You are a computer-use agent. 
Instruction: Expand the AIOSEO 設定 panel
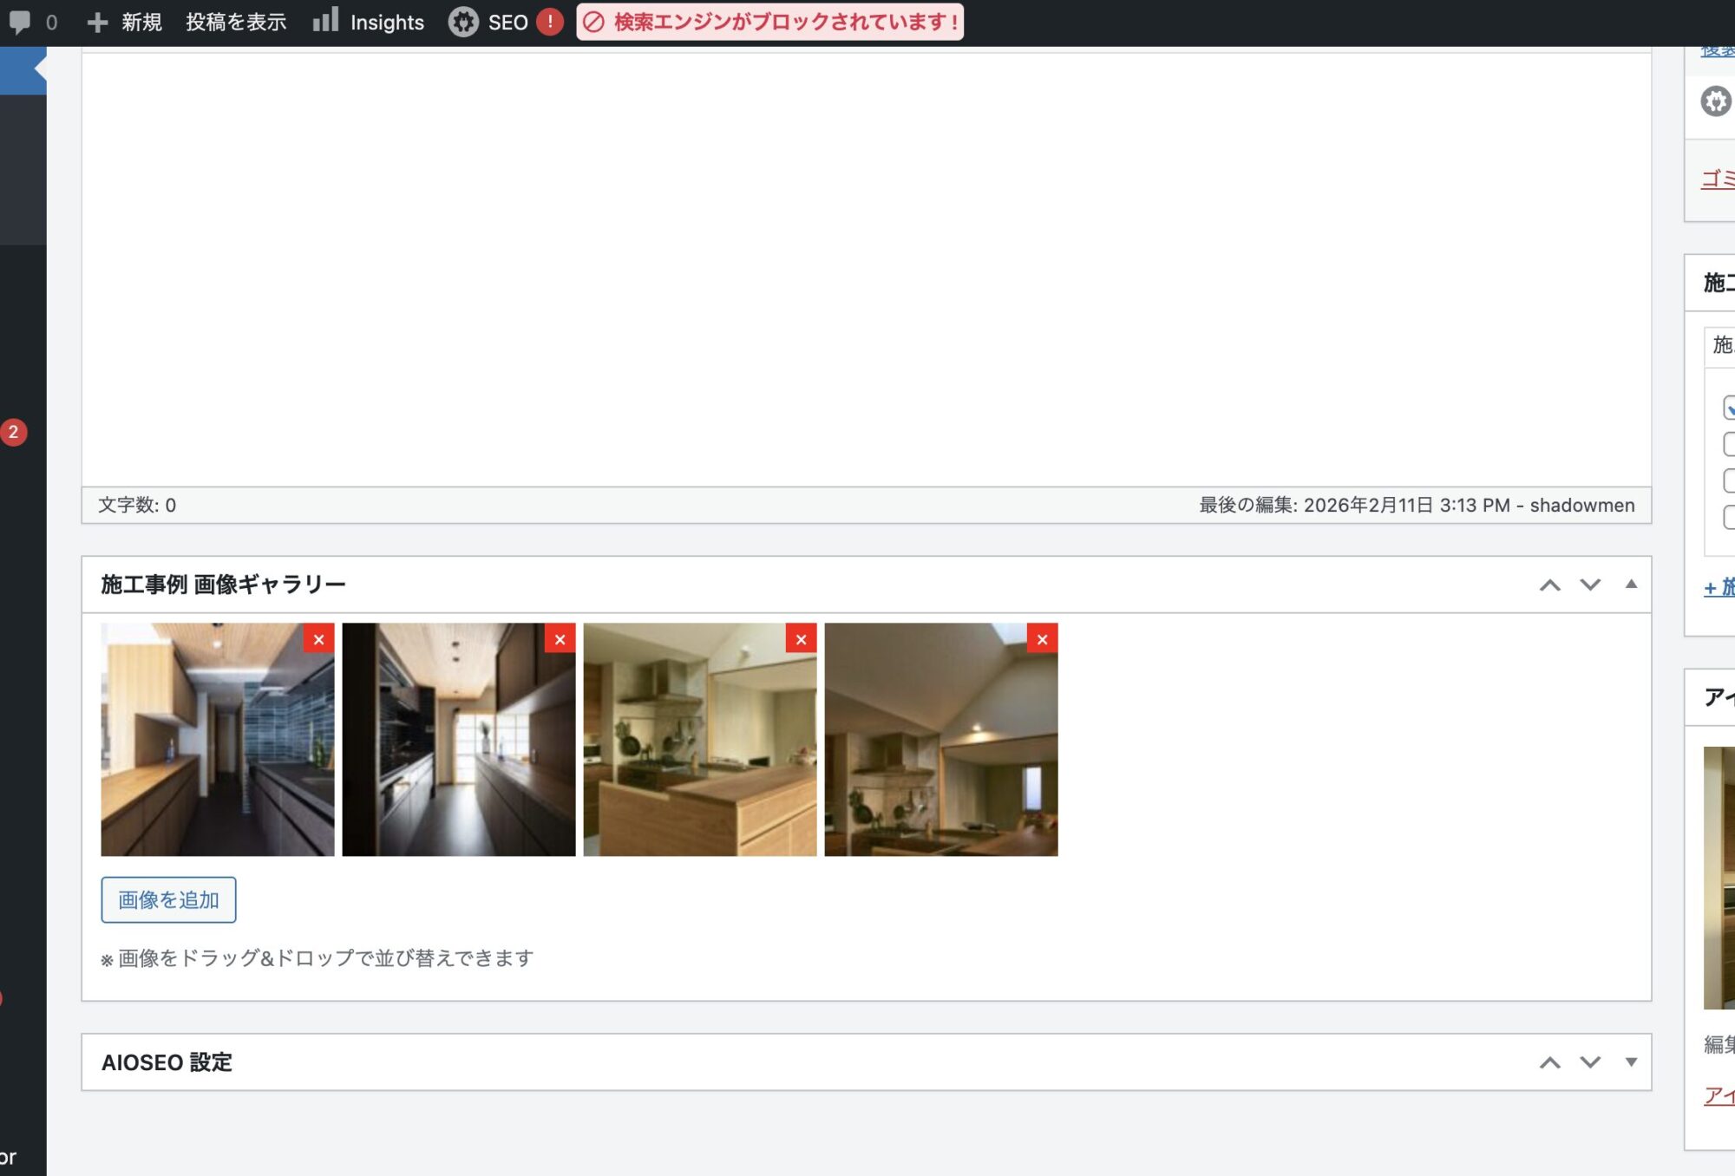coord(1631,1062)
